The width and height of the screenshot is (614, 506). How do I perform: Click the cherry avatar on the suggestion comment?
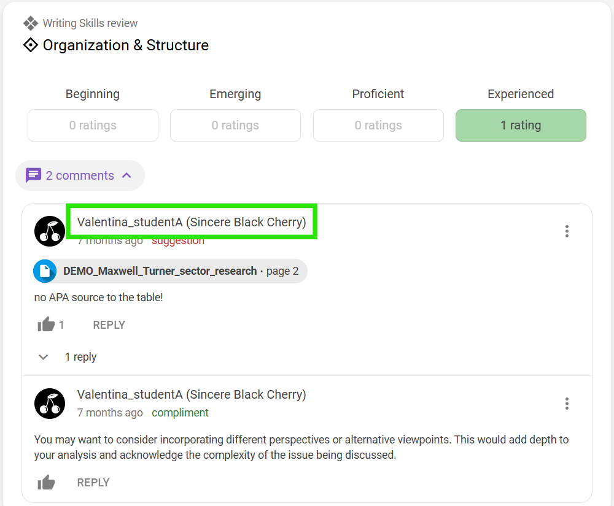[x=50, y=231]
